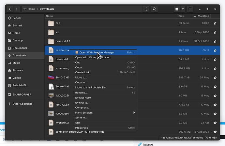Open Music in the sidebar
Screen dimensions: 225x146
click(x=25, y=63)
